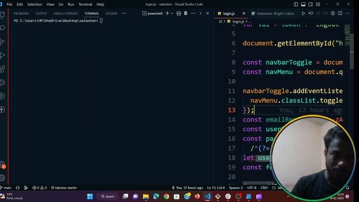Click tabnine starter in status bar
This screenshot has width=359, height=202.
[x=64, y=187]
